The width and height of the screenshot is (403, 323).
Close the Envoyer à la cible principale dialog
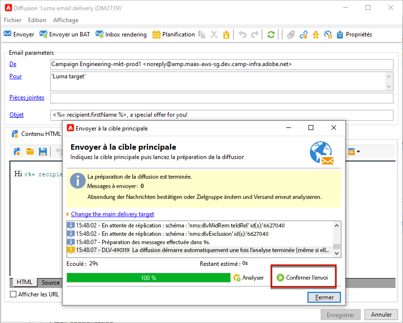pos(334,128)
